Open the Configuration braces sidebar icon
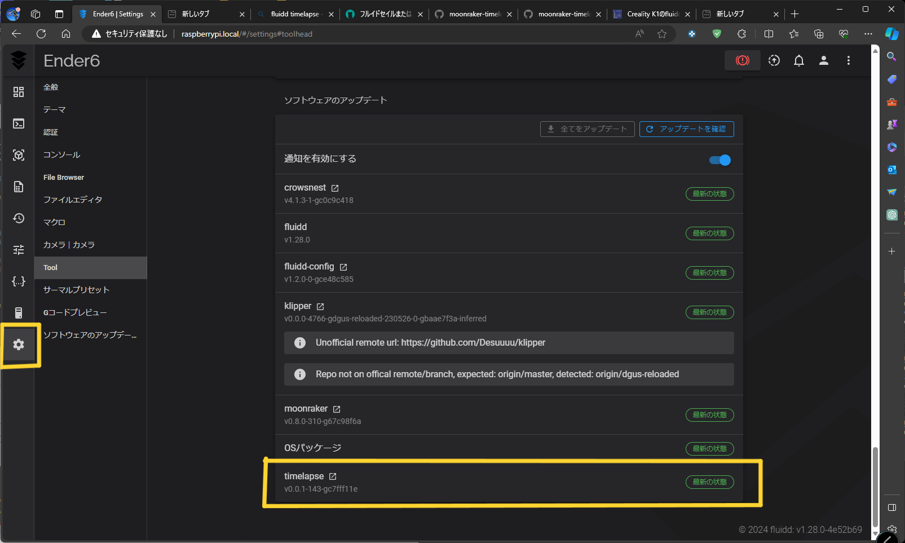Screen dimensions: 905x543 pyautogui.click(x=19, y=281)
